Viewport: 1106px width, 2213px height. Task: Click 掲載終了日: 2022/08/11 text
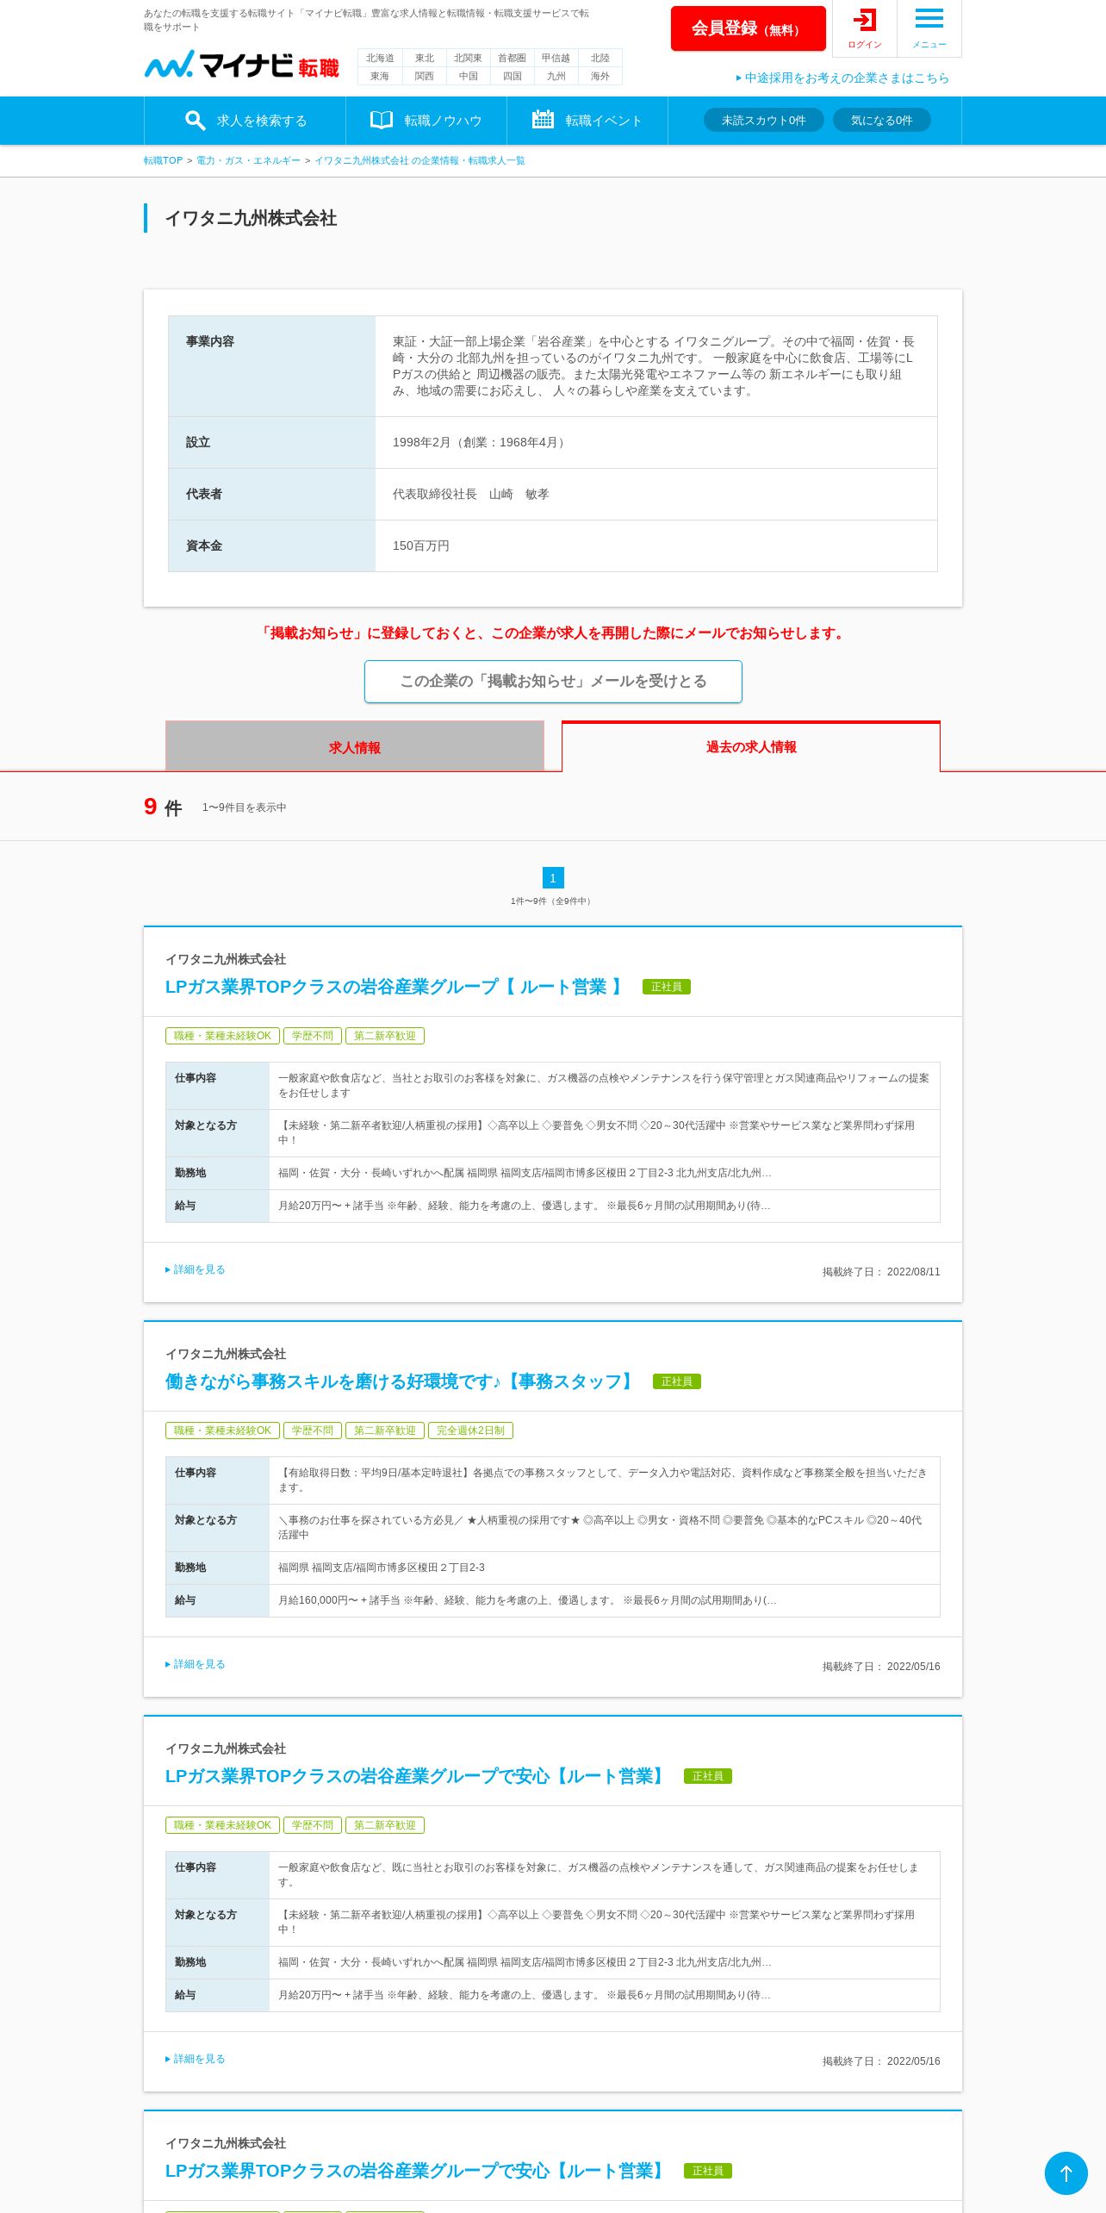pyautogui.click(x=881, y=1272)
